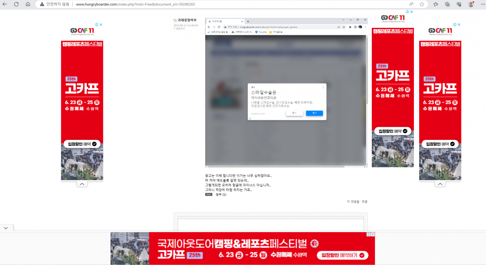Open ad info icon on bottom banner ad
Viewport: 486px width, 265px height.
369,234
